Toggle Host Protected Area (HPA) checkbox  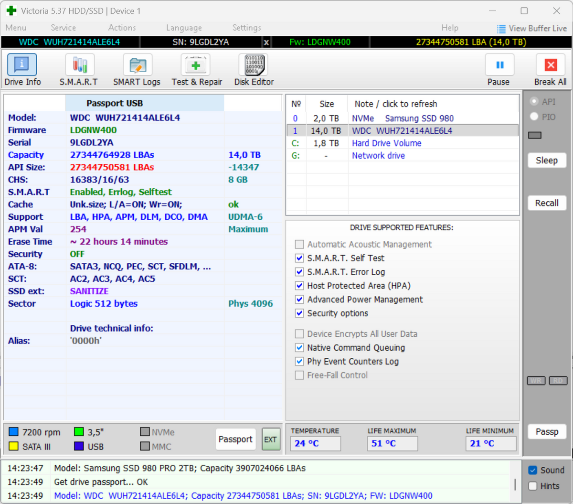coord(299,286)
